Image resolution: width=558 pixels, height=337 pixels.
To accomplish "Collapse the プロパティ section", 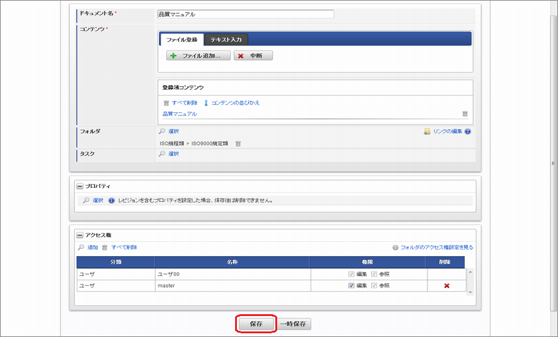I will 80,186.
